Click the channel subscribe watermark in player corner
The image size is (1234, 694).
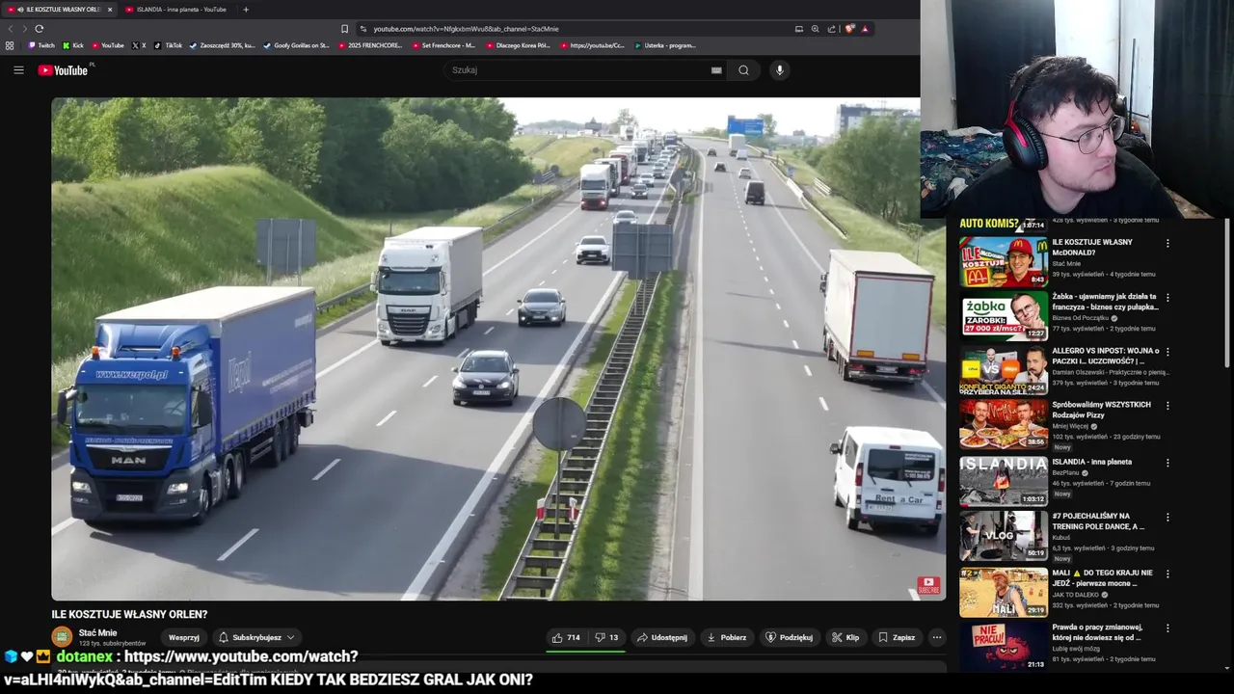[928, 584]
